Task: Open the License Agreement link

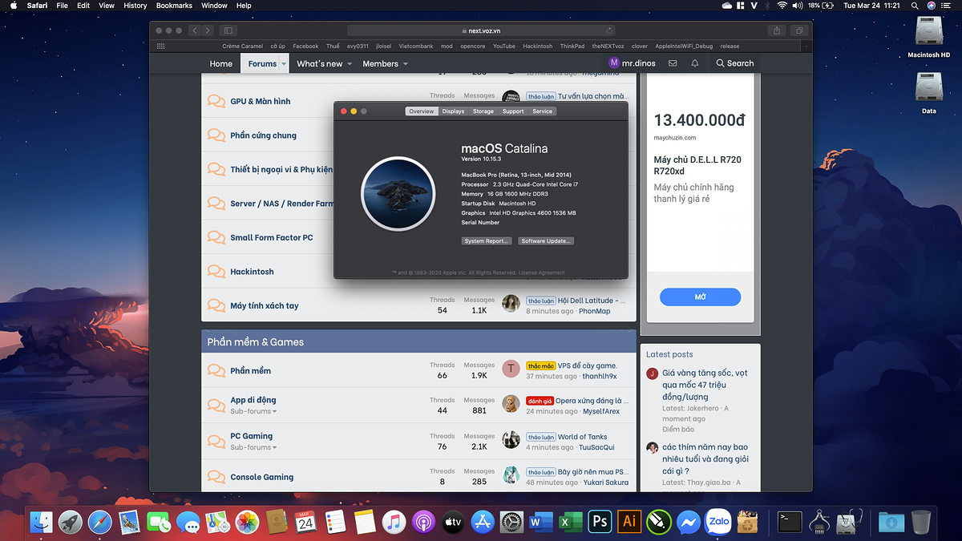Action: [x=542, y=273]
